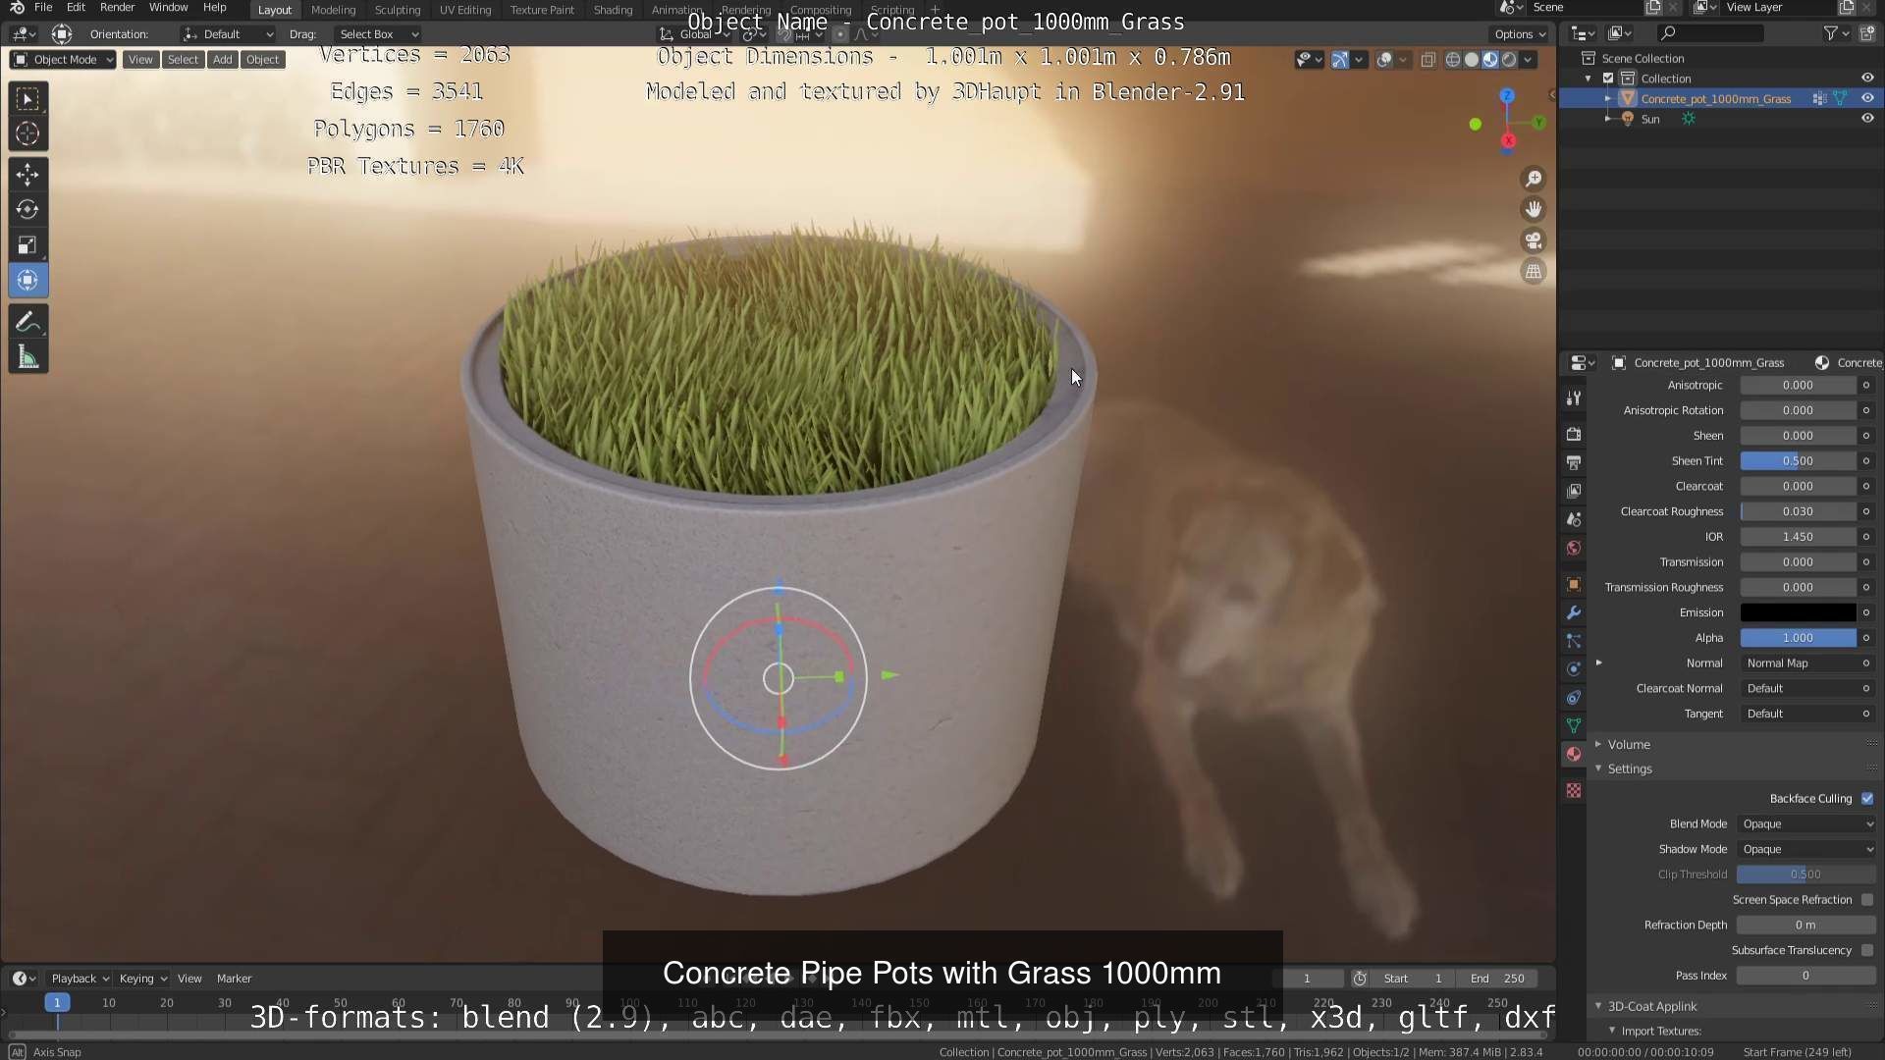Open the Tool properties tab
The width and height of the screenshot is (1885, 1060).
point(1574,397)
